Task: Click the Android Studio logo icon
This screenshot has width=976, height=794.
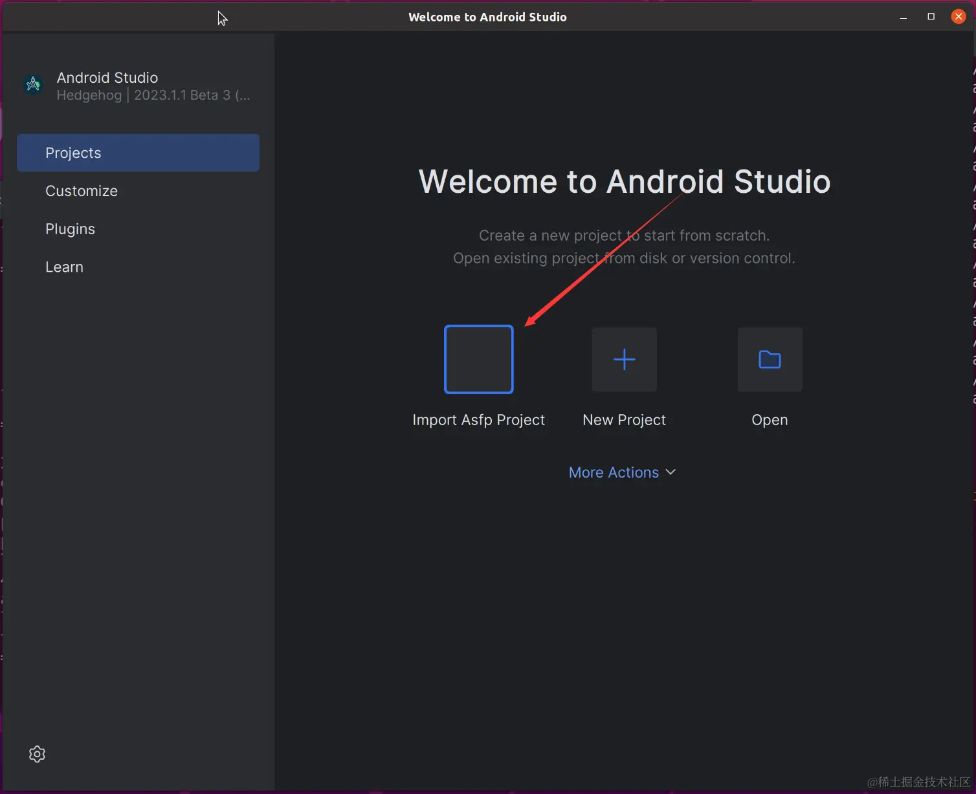Action: pyautogui.click(x=33, y=83)
